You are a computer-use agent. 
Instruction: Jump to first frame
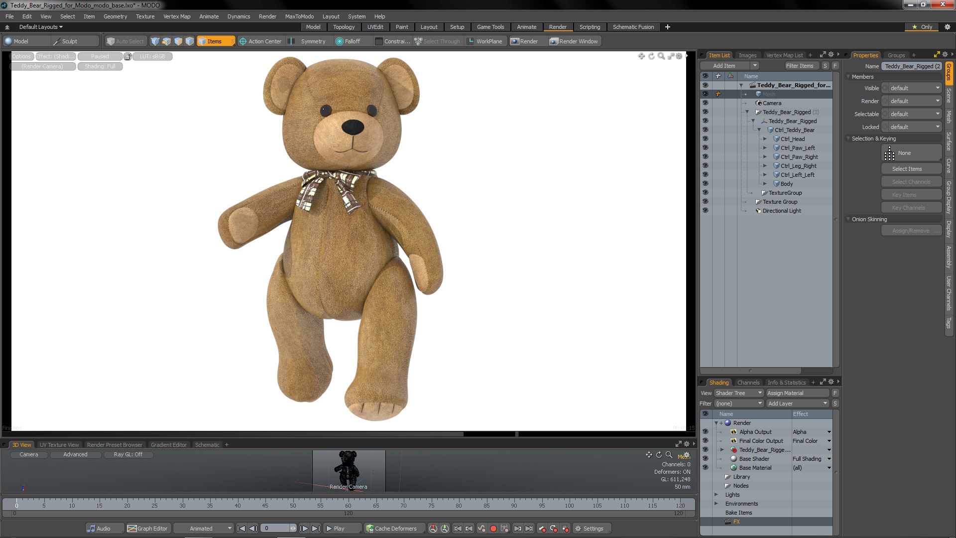click(x=241, y=529)
